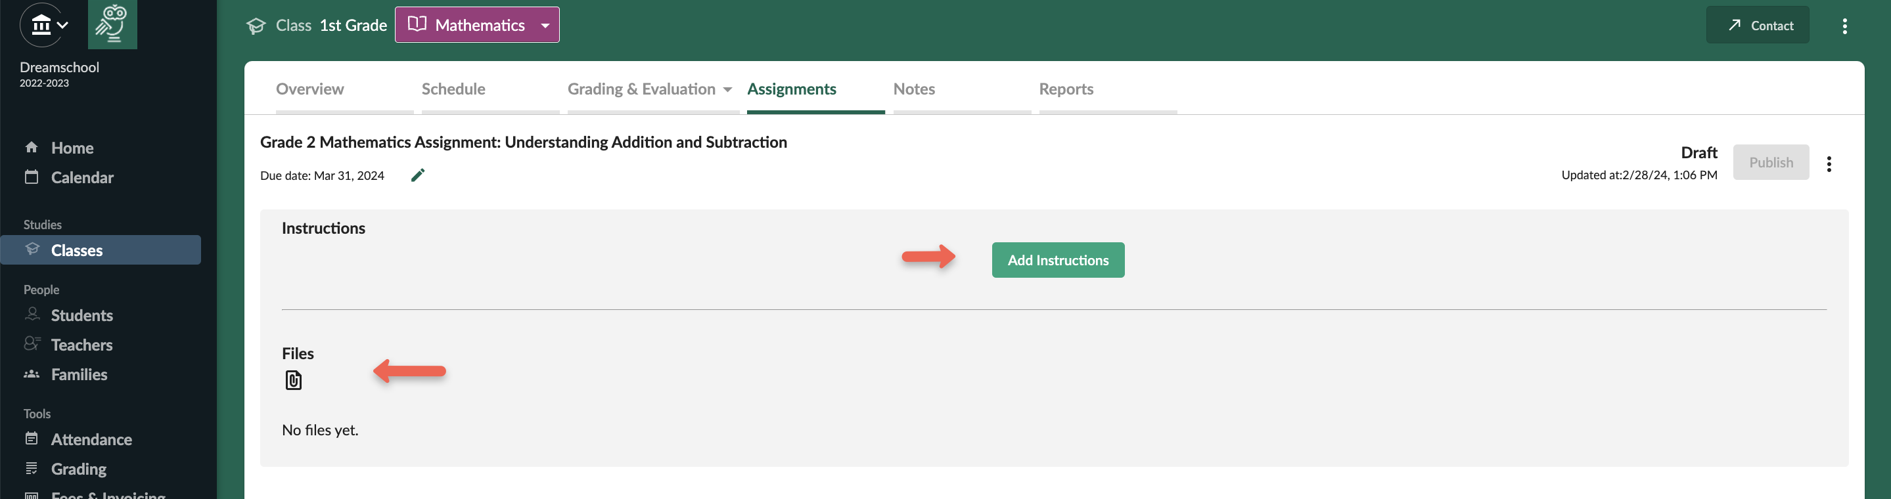The image size is (1891, 499).
Task: Click the Students person icon
Action: click(x=32, y=314)
